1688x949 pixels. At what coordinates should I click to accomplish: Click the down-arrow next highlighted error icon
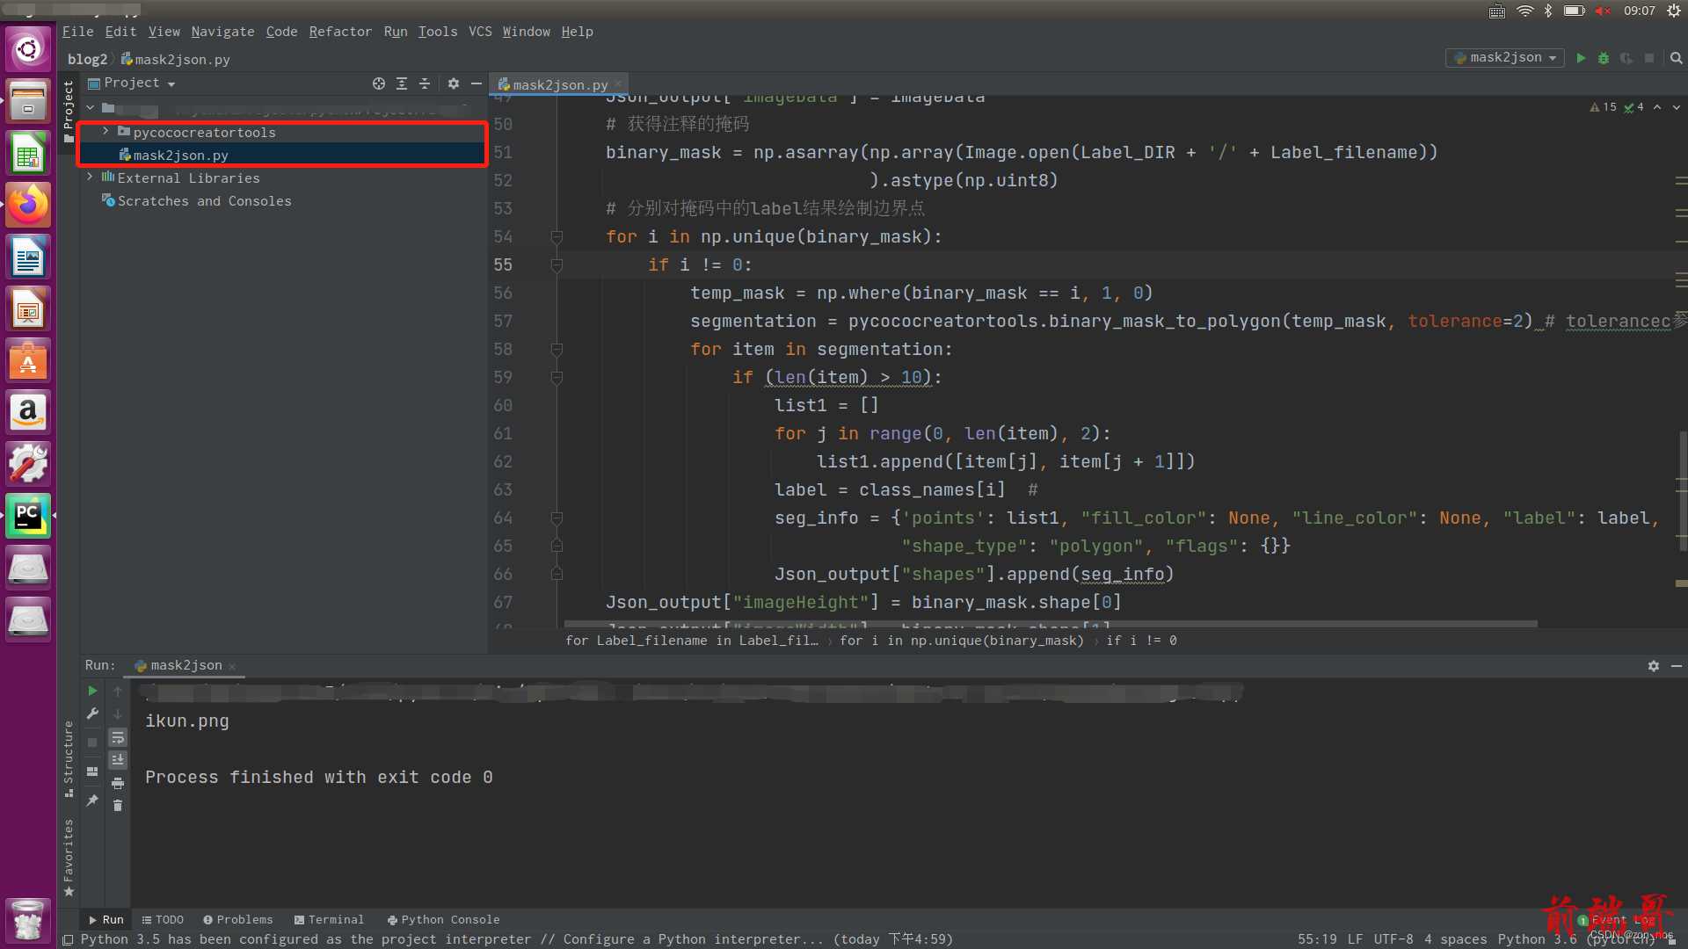(x=1677, y=107)
